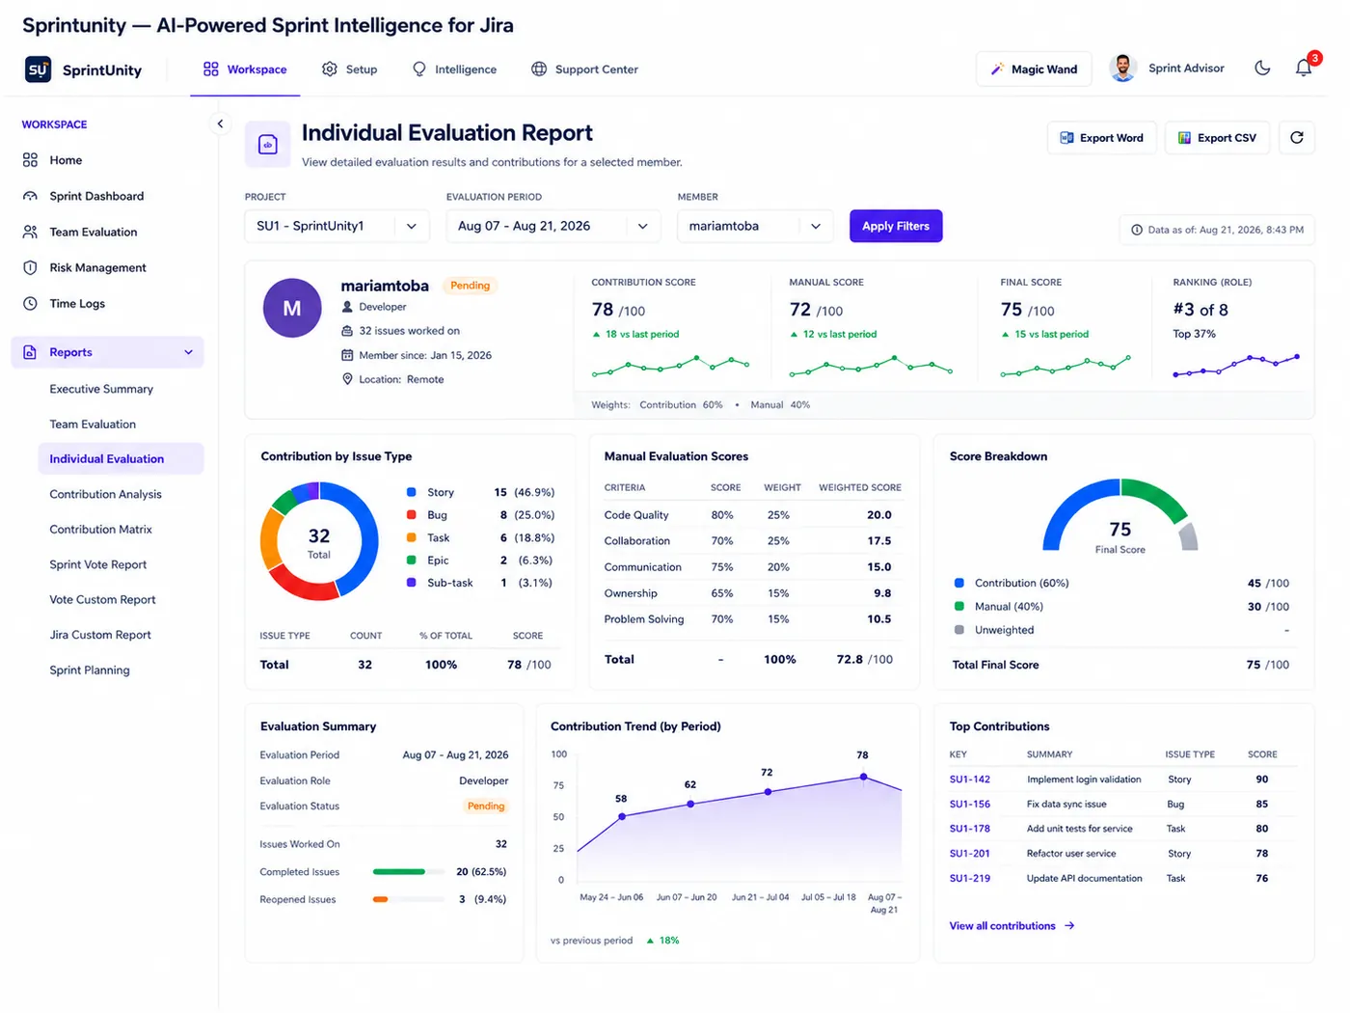Click Export Word button
The height and width of the screenshot is (1013, 1350).
(x=1101, y=138)
